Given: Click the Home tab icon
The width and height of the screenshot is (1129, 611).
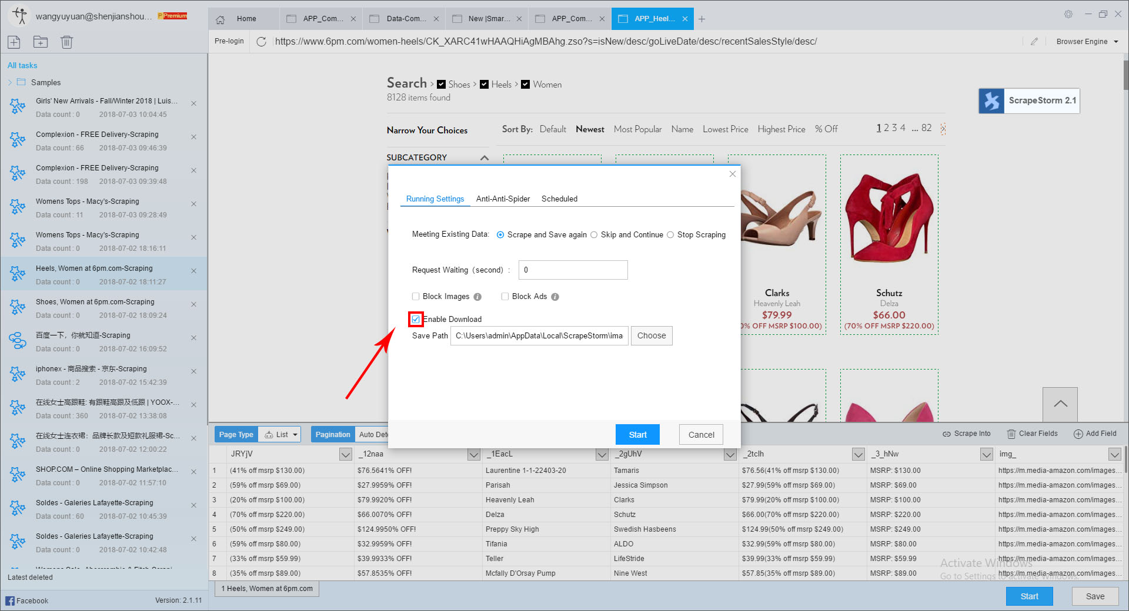Looking at the screenshot, I should click(x=221, y=19).
